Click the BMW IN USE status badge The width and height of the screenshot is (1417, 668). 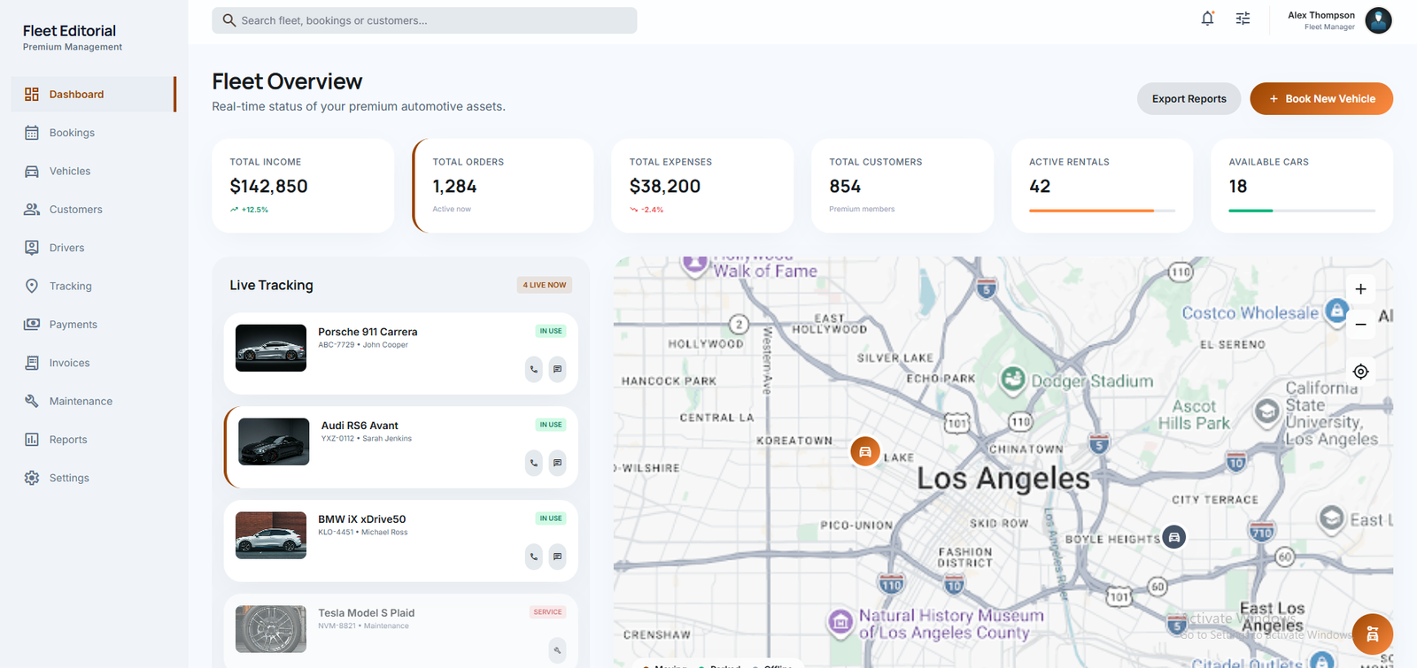551,518
